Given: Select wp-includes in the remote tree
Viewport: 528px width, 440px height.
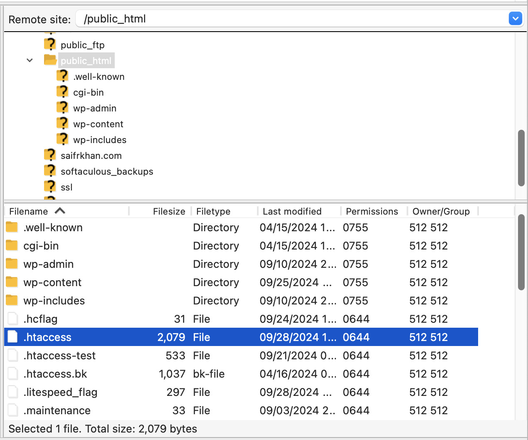Looking at the screenshot, I should pos(100,140).
